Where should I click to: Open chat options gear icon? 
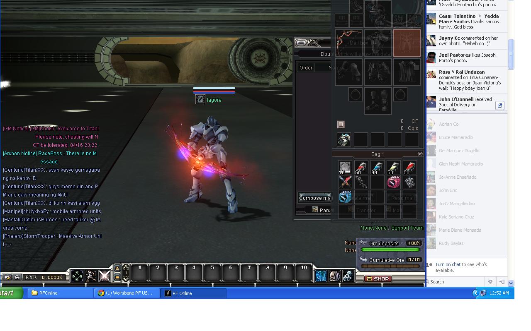tap(490, 282)
